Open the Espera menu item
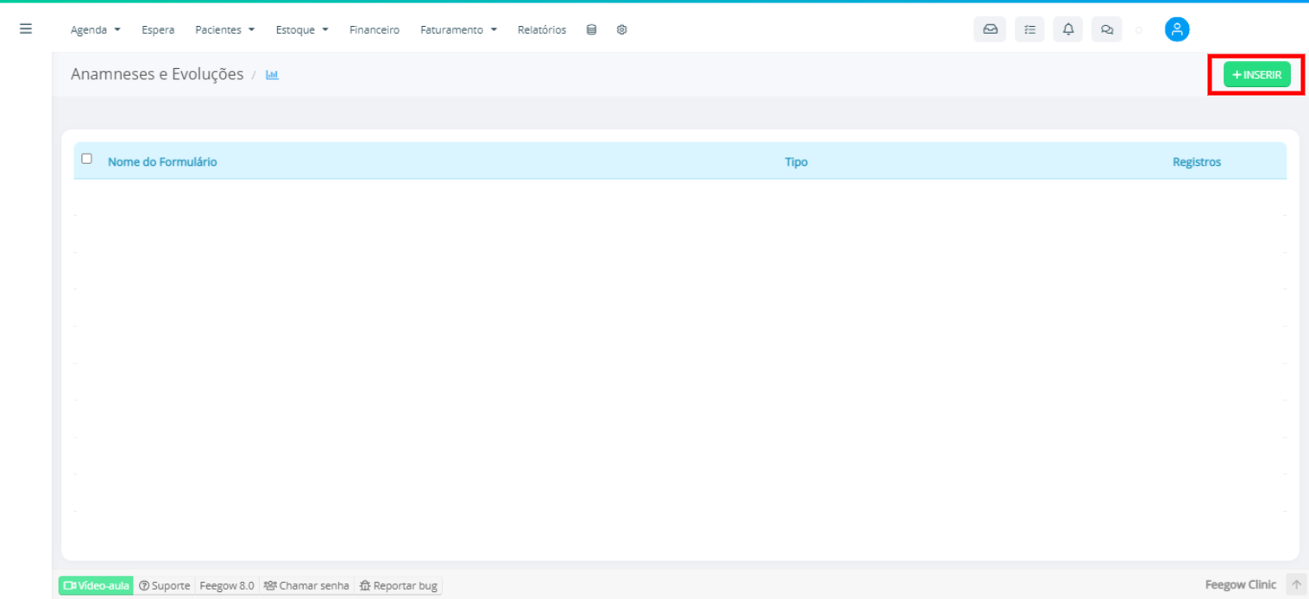The width and height of the screenshot is (1309, 599). (158, 29)
